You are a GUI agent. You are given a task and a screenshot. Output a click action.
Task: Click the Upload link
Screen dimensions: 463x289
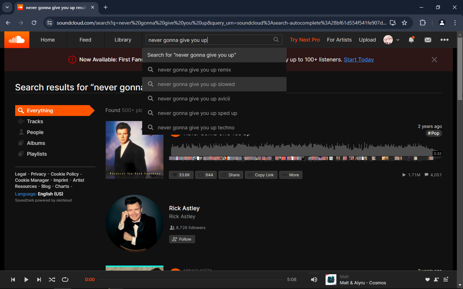point(368,40)
